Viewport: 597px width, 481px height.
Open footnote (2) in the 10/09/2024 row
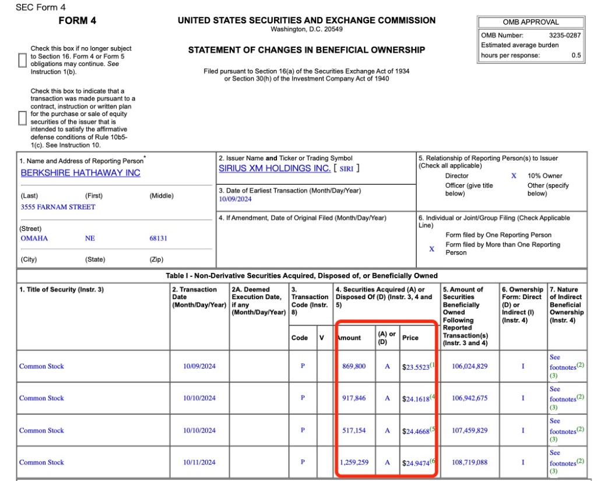coord(580,365)
